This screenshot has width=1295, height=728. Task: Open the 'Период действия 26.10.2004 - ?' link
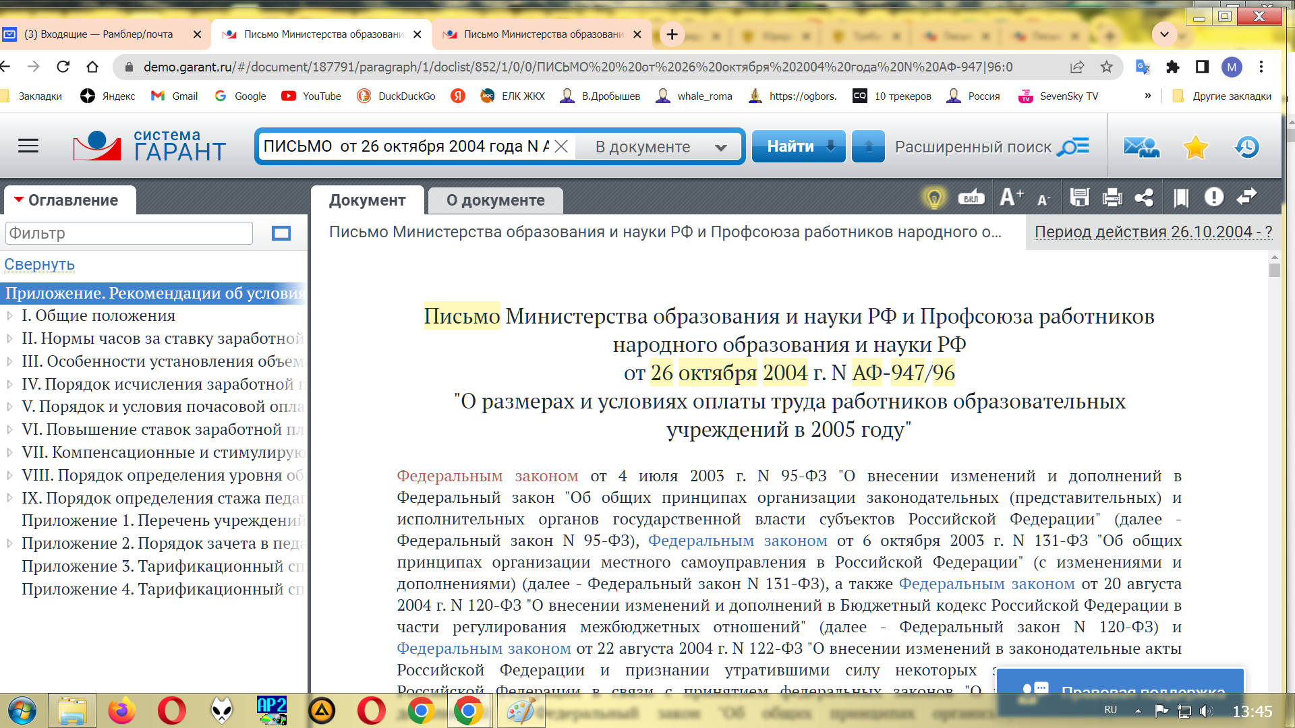point(1153,232)
